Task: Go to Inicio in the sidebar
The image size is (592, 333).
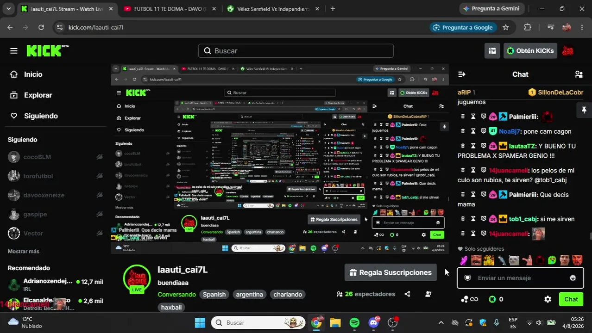Action: (27, 74)
